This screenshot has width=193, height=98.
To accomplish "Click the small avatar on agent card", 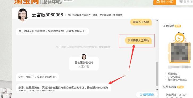I will 84,57.
